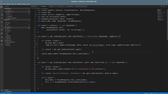Switch to the errors.rs editor tab
Image resolution: width=168 pixels, height=94 pixels.
pos(61,6)
